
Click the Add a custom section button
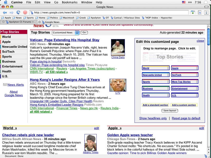(184, 105)
